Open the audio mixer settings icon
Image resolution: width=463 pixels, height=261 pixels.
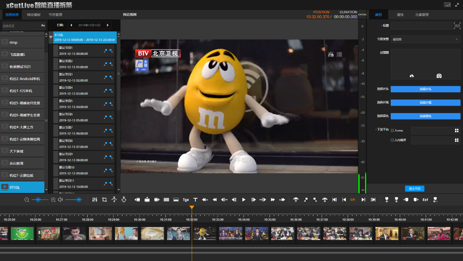click(95, 200)
